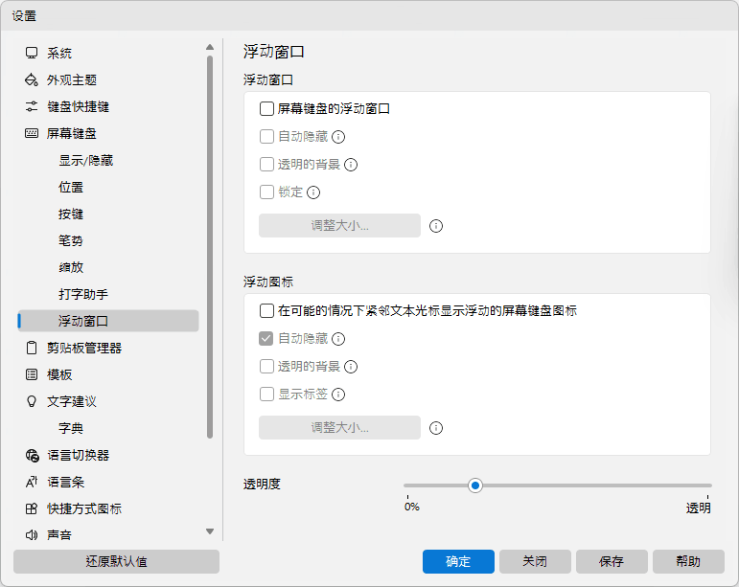
Task: Click info icon beside 浮动图标 调整大小 button
Action: click(436, 428)
